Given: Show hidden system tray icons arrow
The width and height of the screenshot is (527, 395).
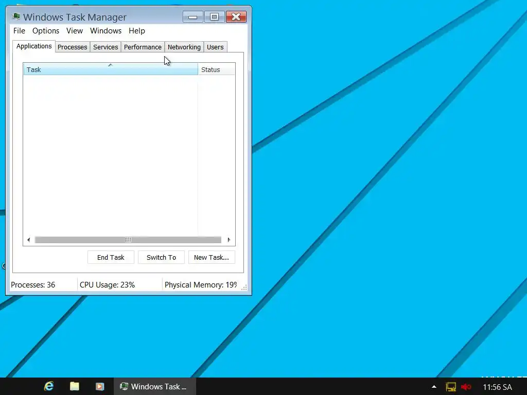Looking at the screenshot, I should [434, 387].
